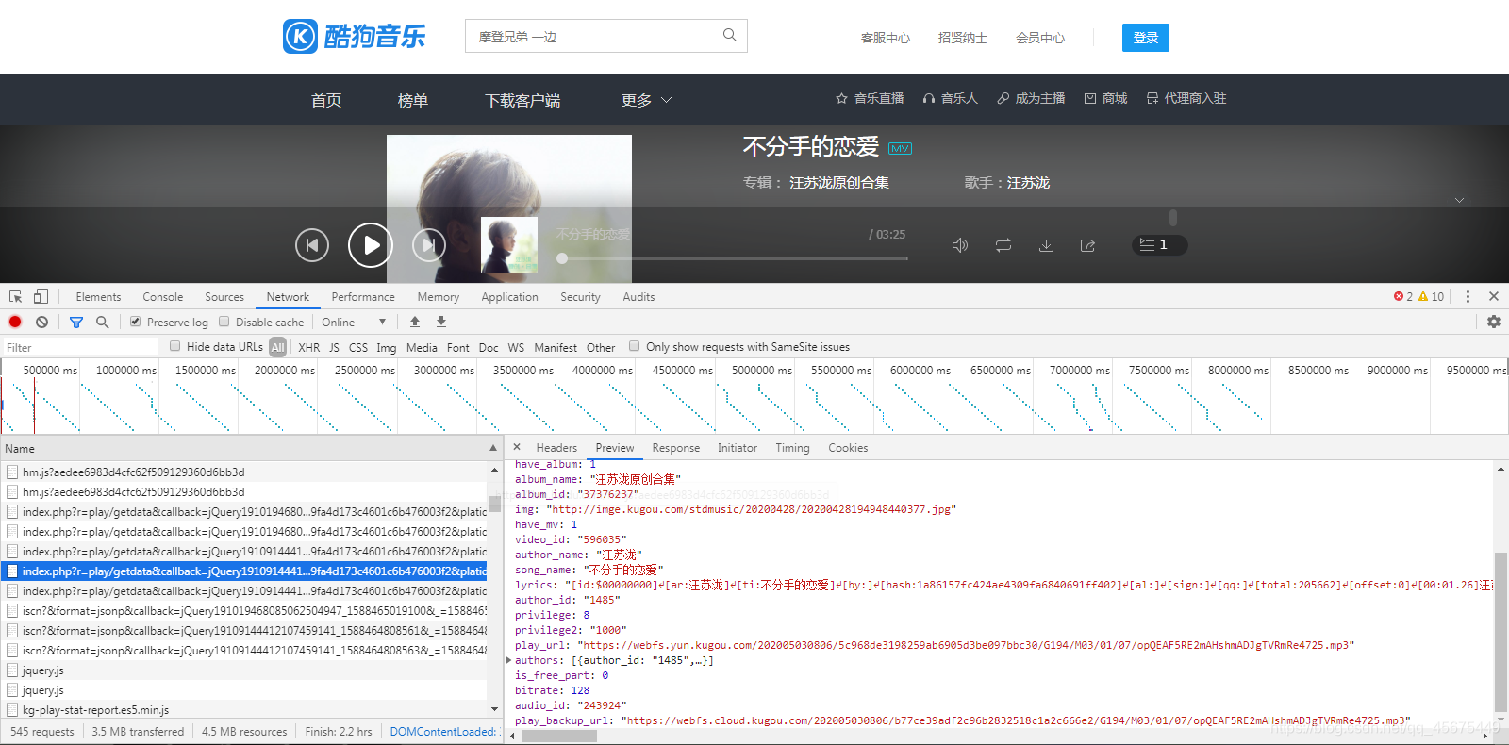Switch to the Elements tab
Image resolution: width=1509 pixels, height=745 pixels.
[98, 296]
